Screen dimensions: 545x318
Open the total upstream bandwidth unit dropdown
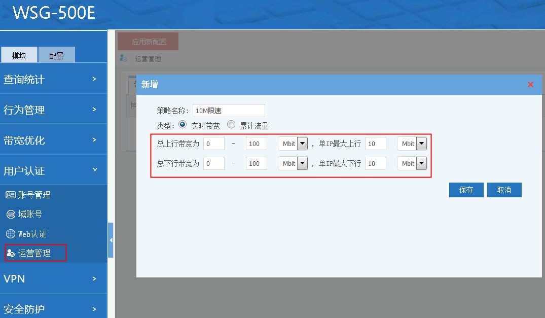coord(302,144)
